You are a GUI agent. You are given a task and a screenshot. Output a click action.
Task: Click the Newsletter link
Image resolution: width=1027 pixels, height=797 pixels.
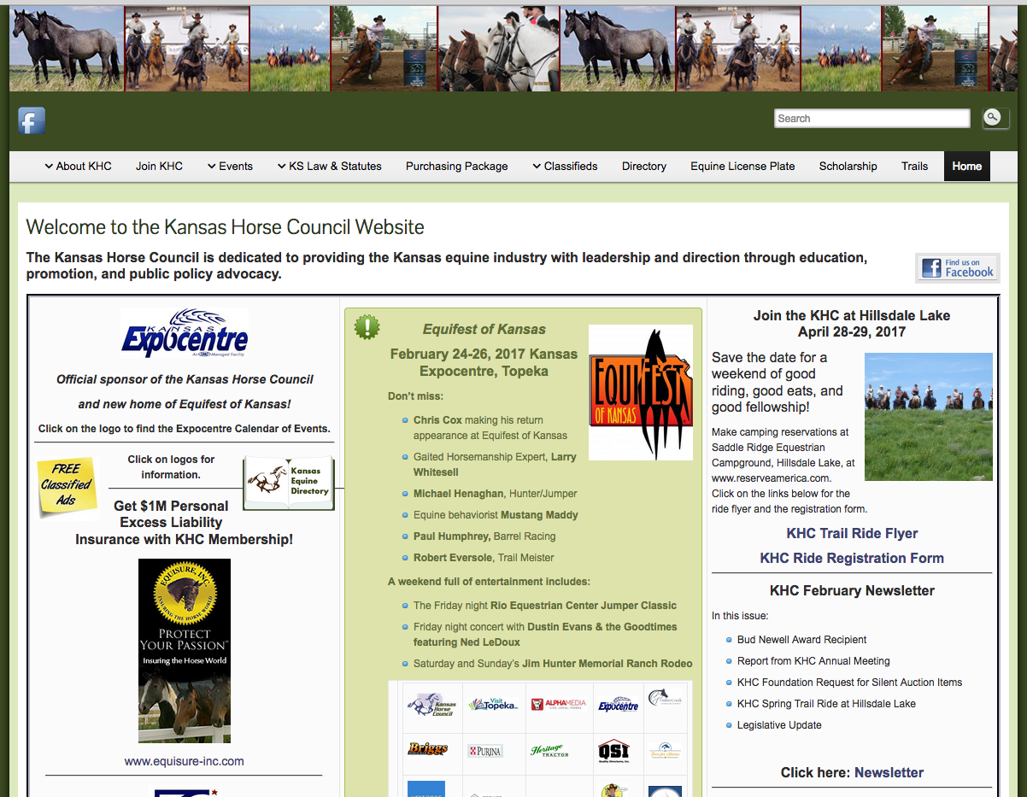889,773
